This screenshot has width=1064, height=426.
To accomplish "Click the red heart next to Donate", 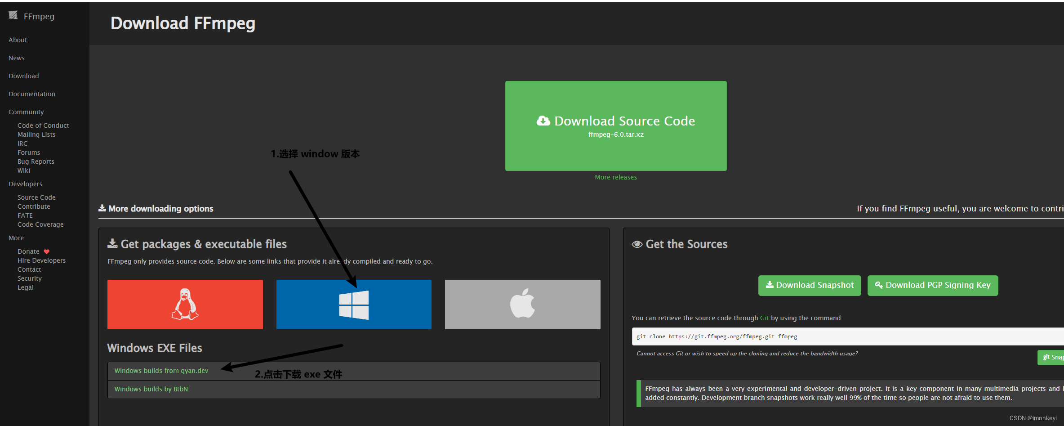I will click(47, 251).
